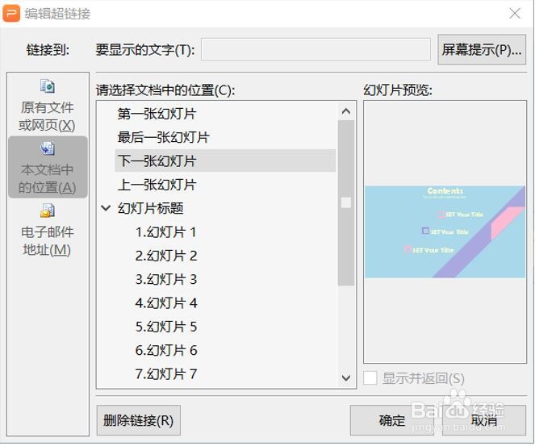The image size is (535, 446).
Task: Click the 要显示的文字 input field
Action: tap(316, 50)
